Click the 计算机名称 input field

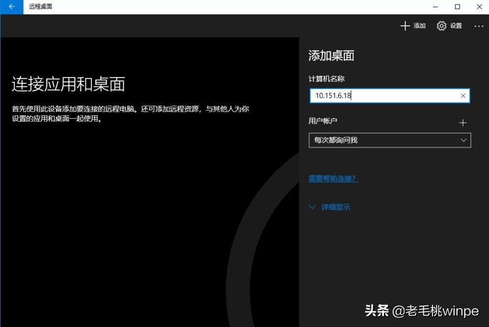point(389,96)
